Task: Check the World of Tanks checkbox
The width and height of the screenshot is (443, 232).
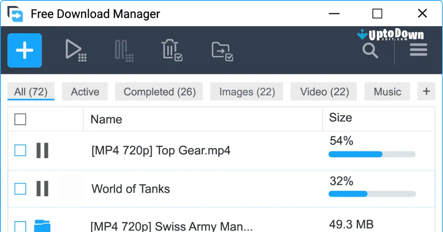Action: pyautogui.click(x=20, y=189)
